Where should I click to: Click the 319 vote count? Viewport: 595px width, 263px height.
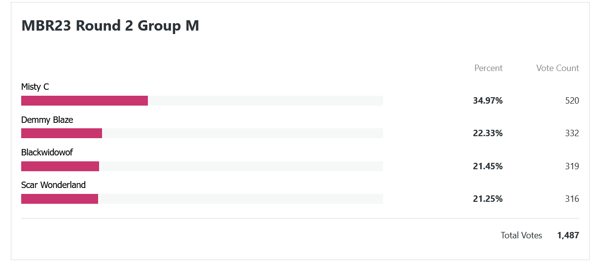click(572, 166)
